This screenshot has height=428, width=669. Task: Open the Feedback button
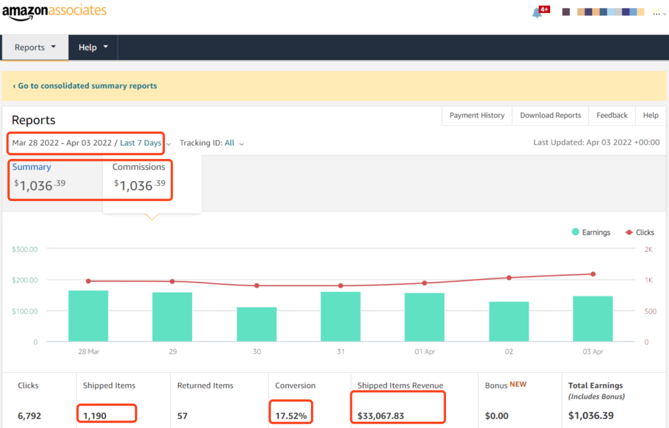pyautogui.click(x=611, y=115)
